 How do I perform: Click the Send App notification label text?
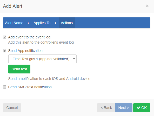(25, 51)
